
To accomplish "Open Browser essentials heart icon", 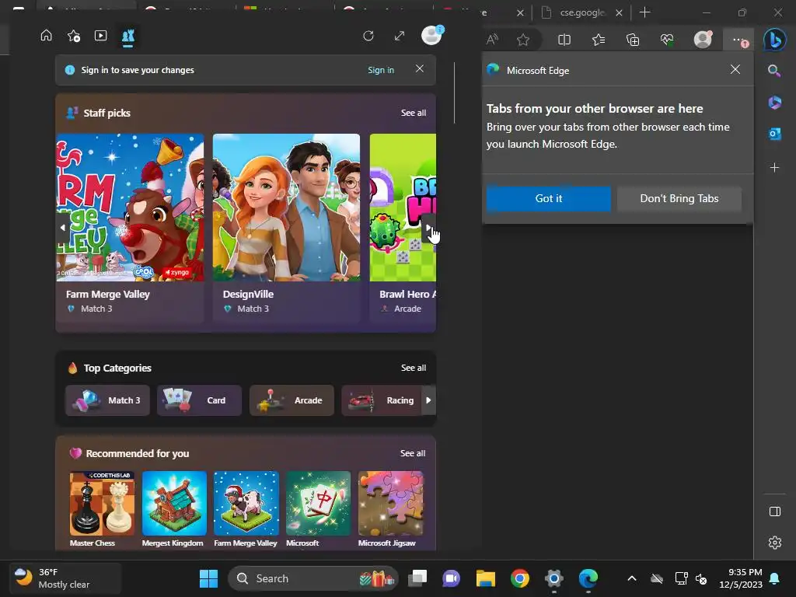I will pos(667,40).
